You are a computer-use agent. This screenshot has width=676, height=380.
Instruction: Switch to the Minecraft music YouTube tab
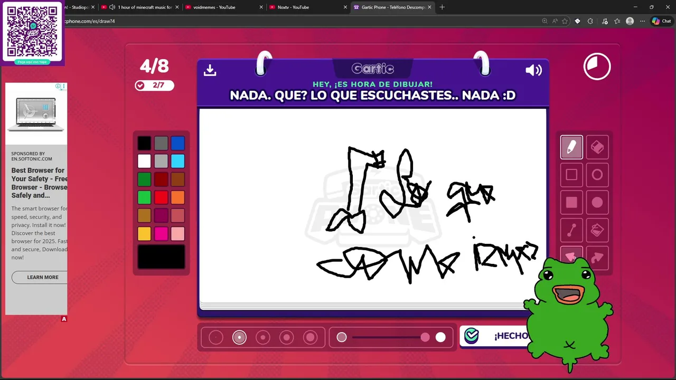(140, 7)
